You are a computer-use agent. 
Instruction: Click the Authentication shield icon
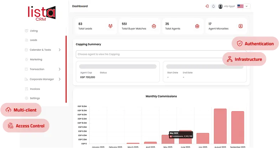(240, 44)
